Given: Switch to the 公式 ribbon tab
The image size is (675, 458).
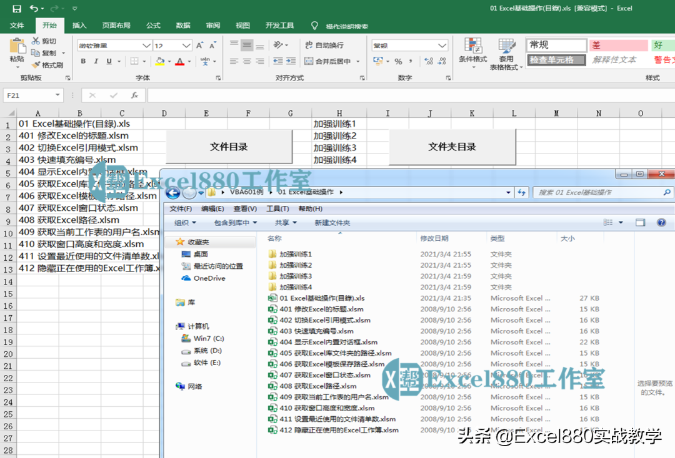Looking at the screenshot, I should (153, 26).
